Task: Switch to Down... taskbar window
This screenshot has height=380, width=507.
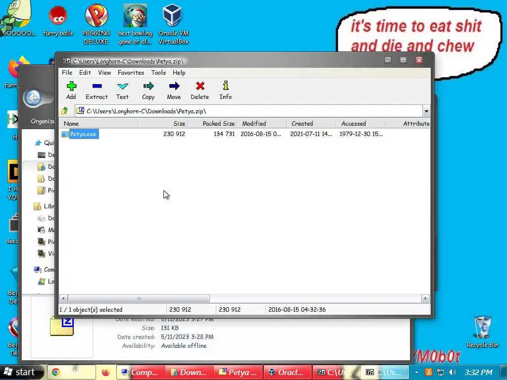Action: point(190,372)
